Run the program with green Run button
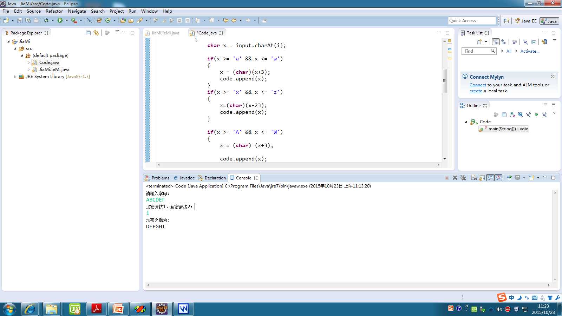This screenshot has height=316, width=562. click(60, 21)
